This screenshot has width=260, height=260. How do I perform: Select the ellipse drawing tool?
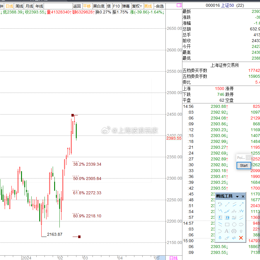click(x=241, y=224)
